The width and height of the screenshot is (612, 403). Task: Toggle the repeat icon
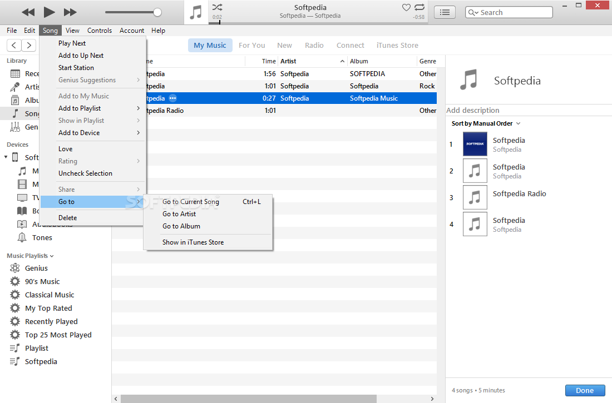419,7
